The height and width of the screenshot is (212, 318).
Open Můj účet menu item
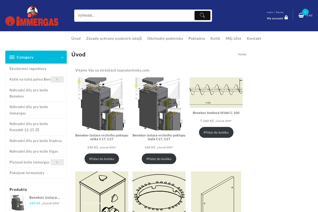coord(233,38)
